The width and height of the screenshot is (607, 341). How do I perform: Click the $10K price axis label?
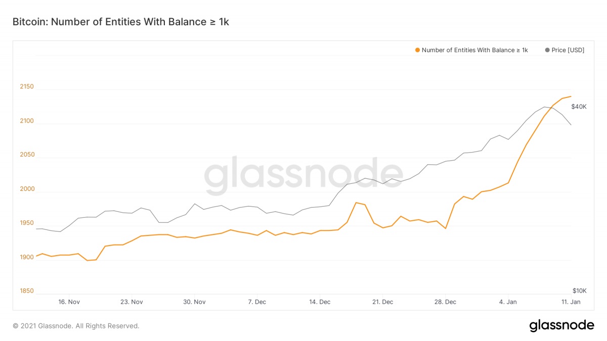[579, 290]
